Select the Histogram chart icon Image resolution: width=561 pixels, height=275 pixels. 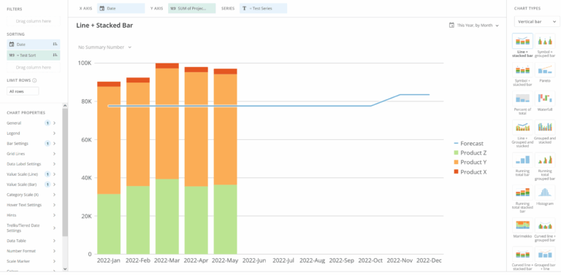545,193
